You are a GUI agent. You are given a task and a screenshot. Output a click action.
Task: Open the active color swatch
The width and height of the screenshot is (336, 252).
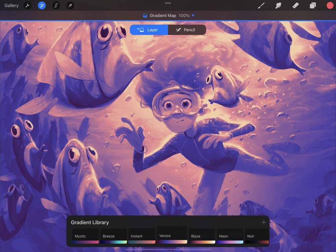click(330, 5)
